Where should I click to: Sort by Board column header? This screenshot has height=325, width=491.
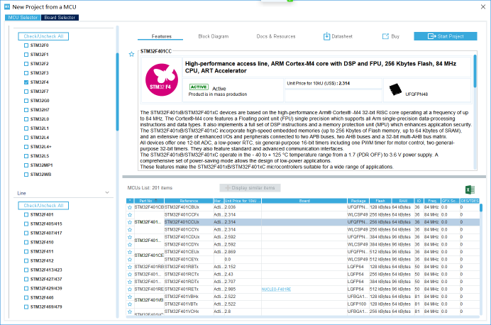pyautogui.click(x=304, y=201)
